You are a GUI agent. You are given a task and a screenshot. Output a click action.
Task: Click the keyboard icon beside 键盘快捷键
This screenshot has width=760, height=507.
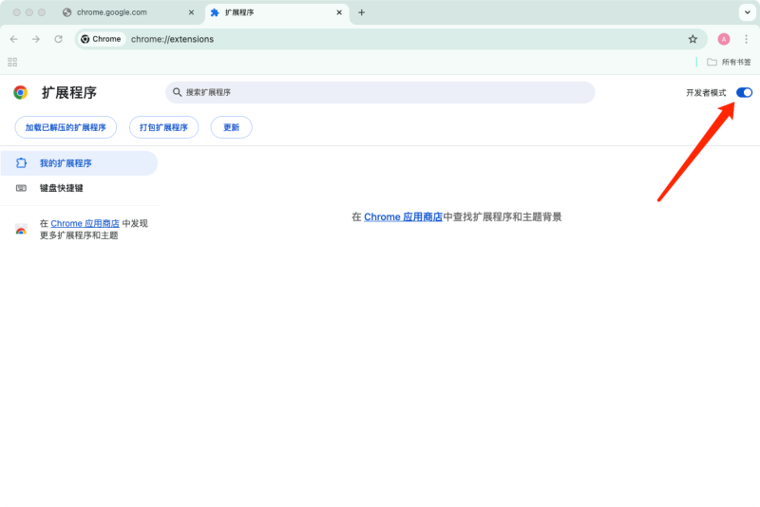pyautogui.click(x=21, y=188)
